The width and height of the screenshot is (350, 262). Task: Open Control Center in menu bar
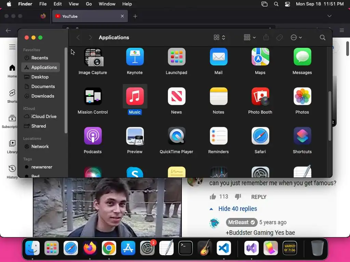287,4
